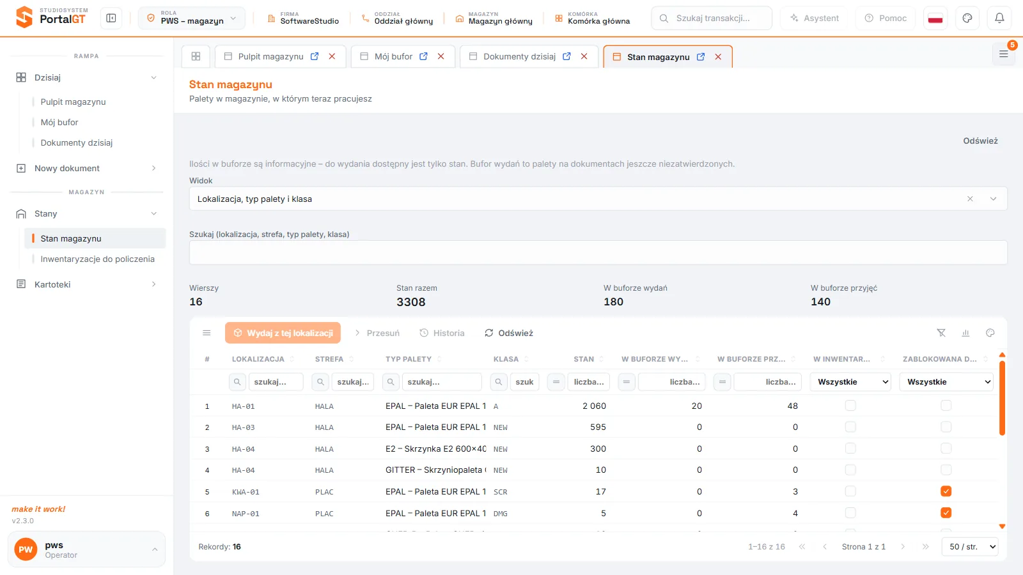Open the Pomoc button
This screenshot has height=575, width=1023.
[886, 19]
